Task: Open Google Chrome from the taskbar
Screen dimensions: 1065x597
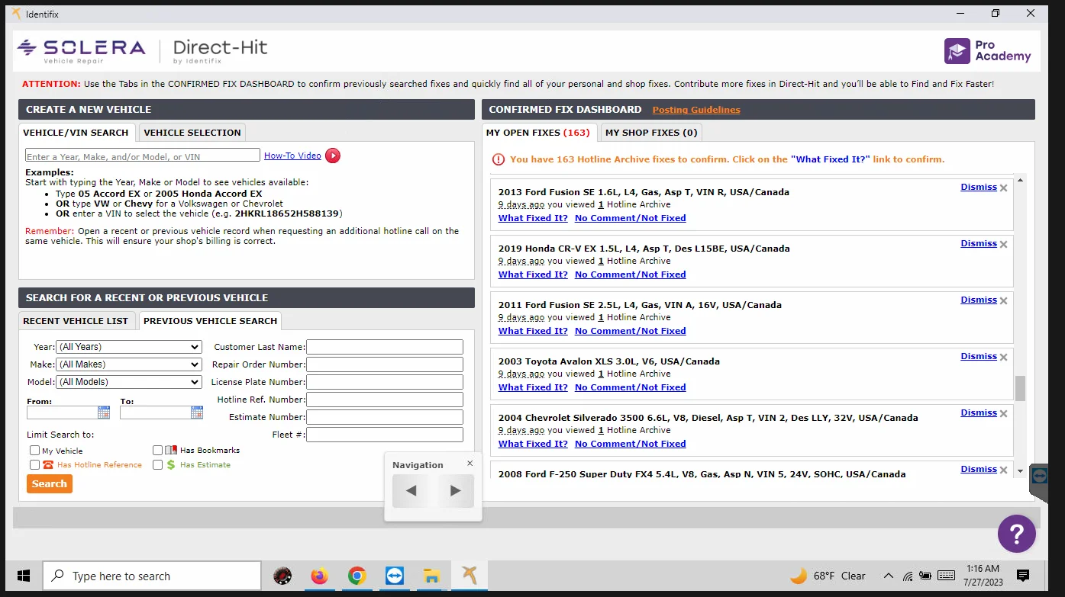Action: (357, 576)
